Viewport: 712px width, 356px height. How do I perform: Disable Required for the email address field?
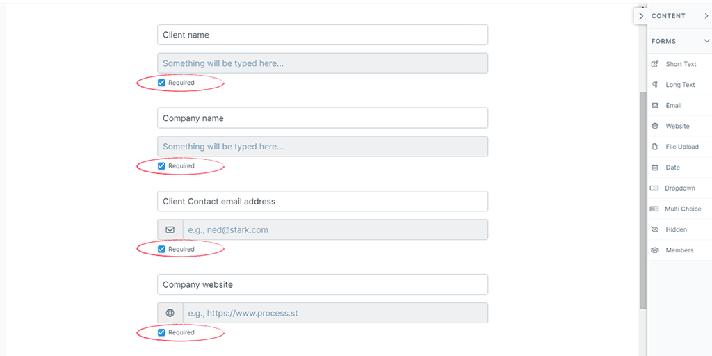(x=161, y=249)
